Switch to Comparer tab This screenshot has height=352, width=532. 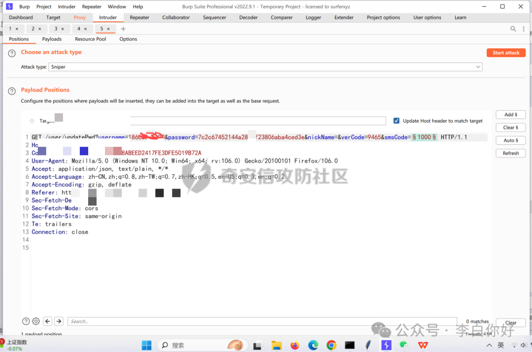pos(282,17)
